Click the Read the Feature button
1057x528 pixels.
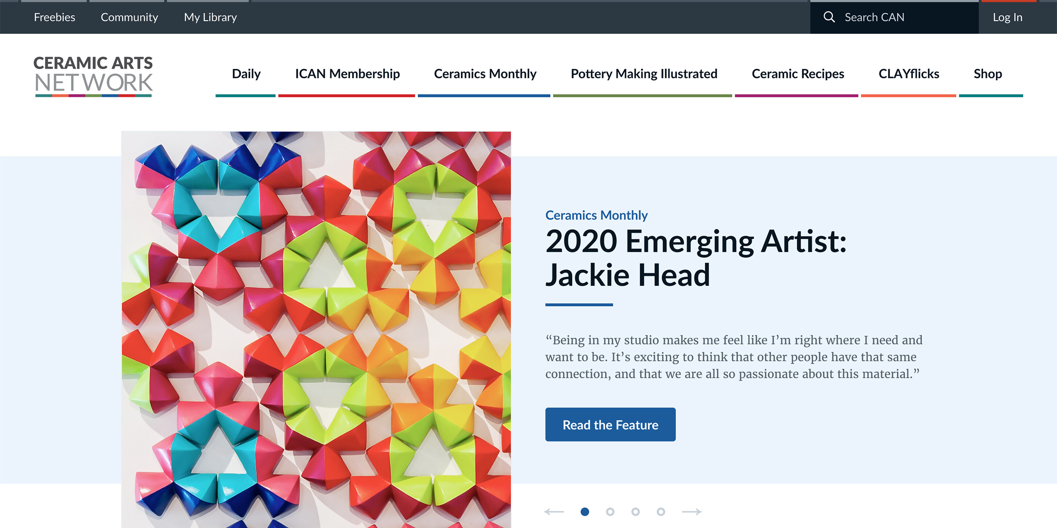[610, 424]
